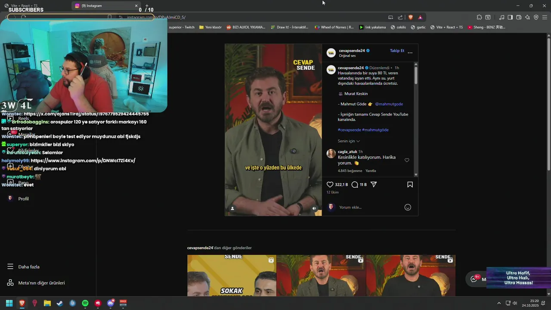Open the 'Yeni klasör' bookmark folder
Image resolution: width=551 pixels, height=310 pixels.
click(210, 27)
